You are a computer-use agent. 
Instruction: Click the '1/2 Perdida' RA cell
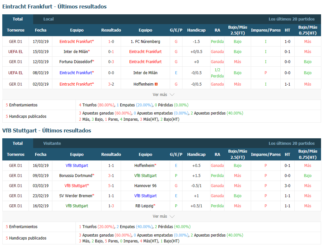coord(217,73)
